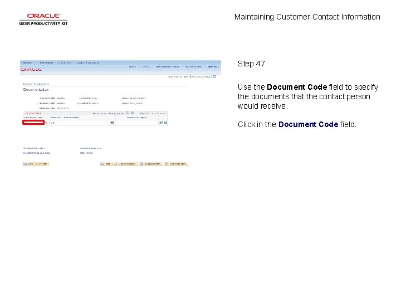Click the Correct History button
The width and height of the screenshot is (401, 301).
click(x=176, y=164)
